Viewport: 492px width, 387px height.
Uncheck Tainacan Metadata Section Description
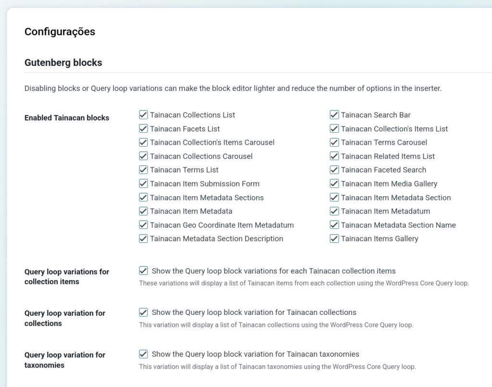click(x=143, y=238)
